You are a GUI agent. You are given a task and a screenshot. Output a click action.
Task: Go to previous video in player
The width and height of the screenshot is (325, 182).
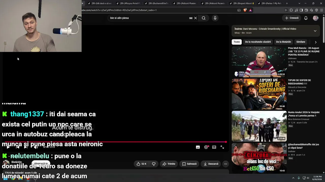(18, 147)
